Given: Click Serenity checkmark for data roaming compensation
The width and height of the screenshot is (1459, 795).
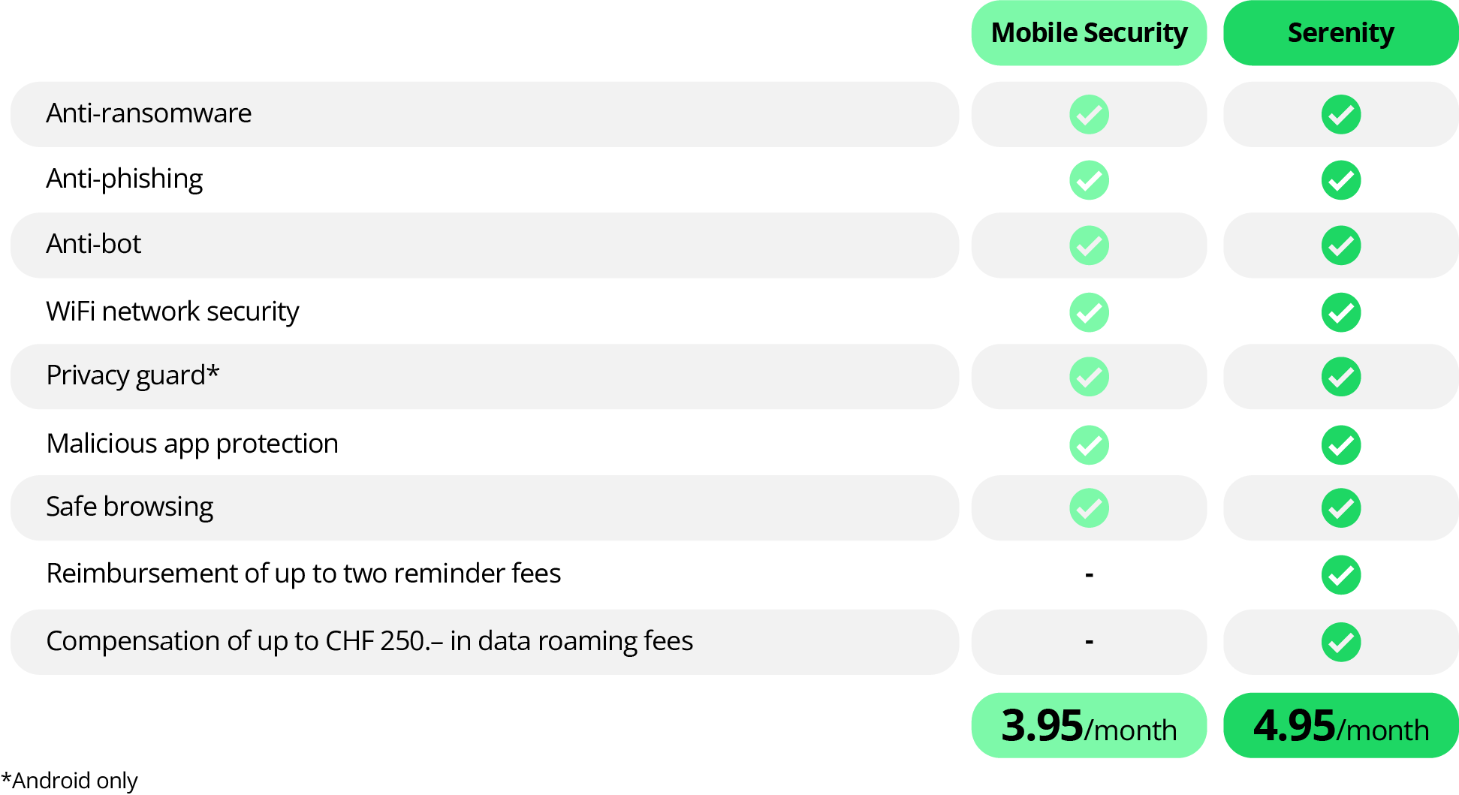Looking at the screenshot, I should pos(1340,643).
